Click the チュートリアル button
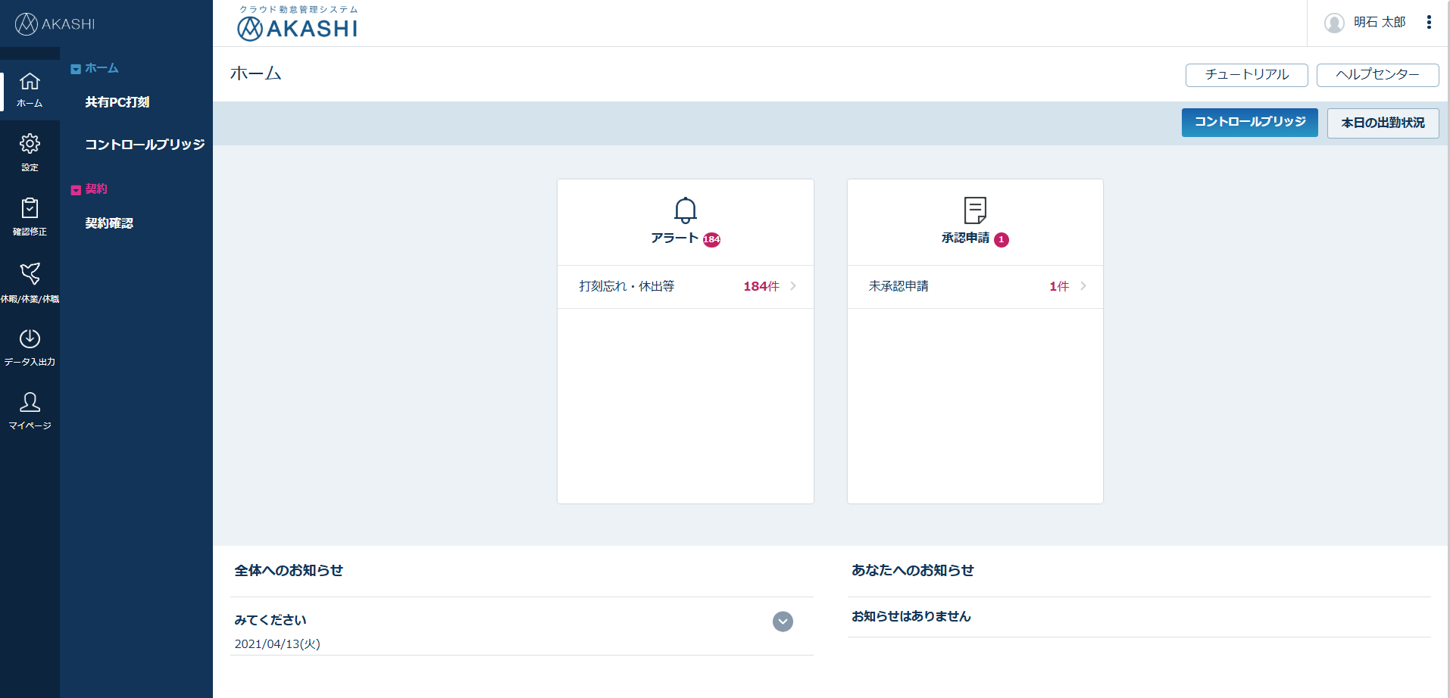Screen dimensions: 1450x698 coord(1245,75)
